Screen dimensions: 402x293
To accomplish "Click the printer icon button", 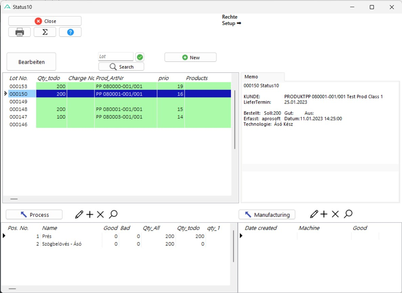I will (x=20, y=32).
